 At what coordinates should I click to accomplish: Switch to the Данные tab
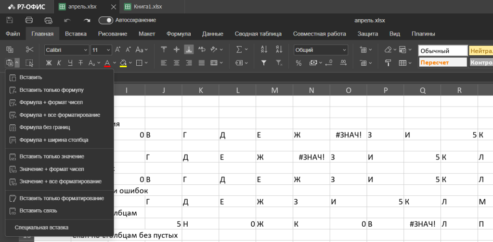pyautogui.click(x=212, y=34)
